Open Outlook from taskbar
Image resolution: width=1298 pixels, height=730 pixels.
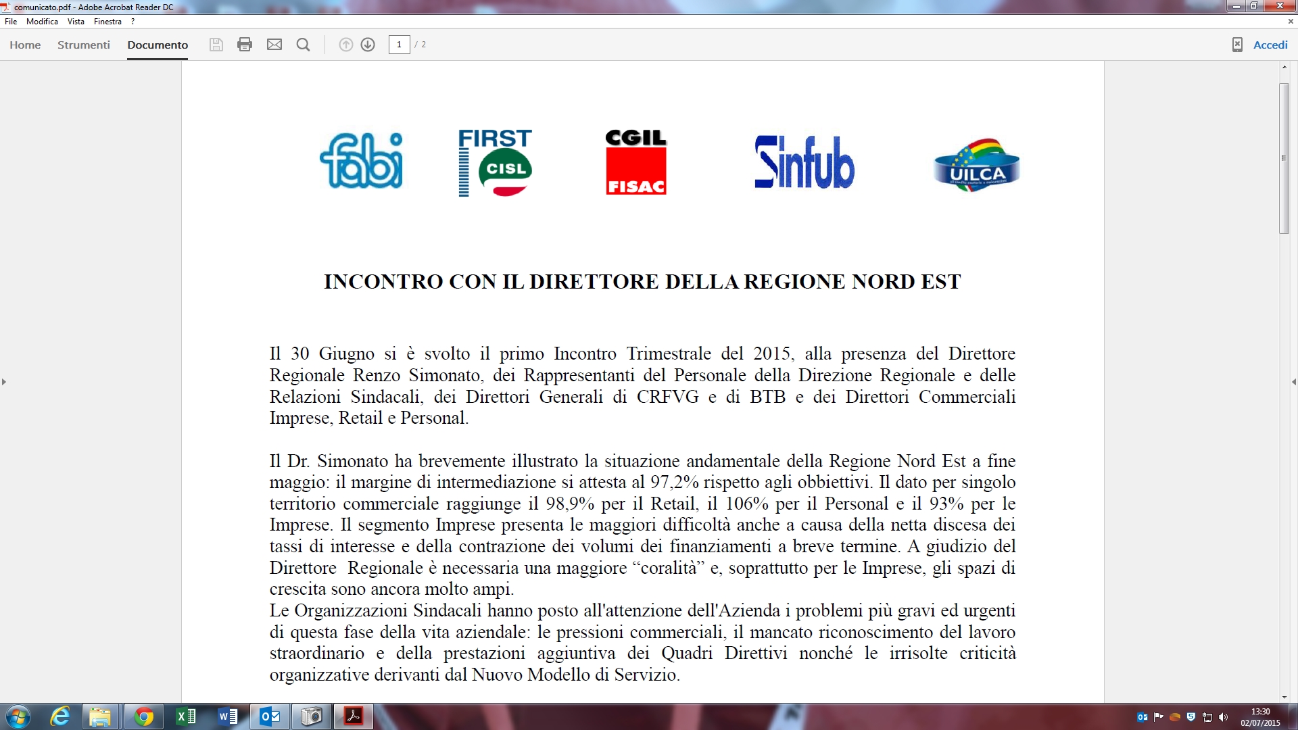tap(270, 716)
